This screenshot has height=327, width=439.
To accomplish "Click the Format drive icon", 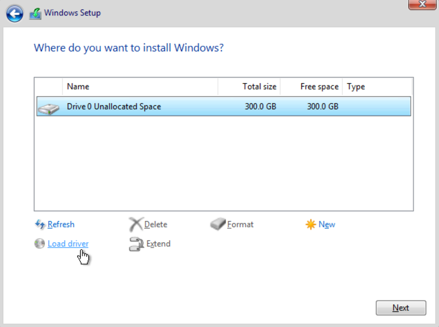I will pos(218,224).
